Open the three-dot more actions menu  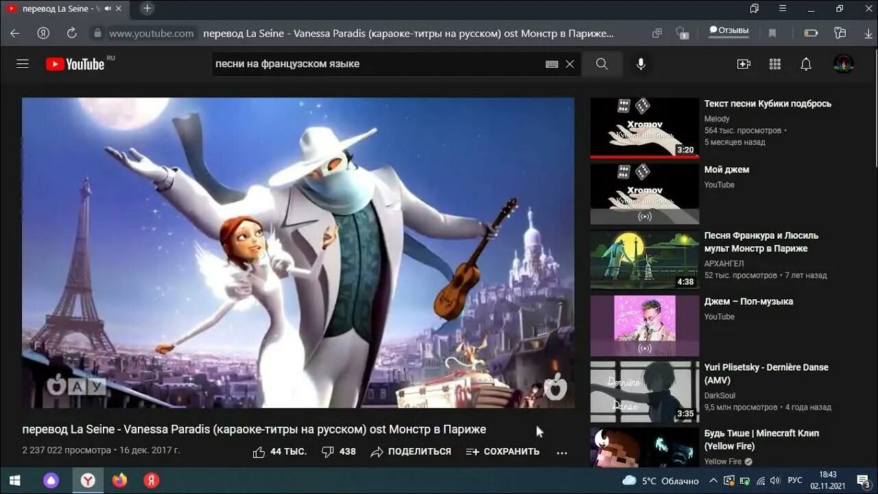click(562, 452)
